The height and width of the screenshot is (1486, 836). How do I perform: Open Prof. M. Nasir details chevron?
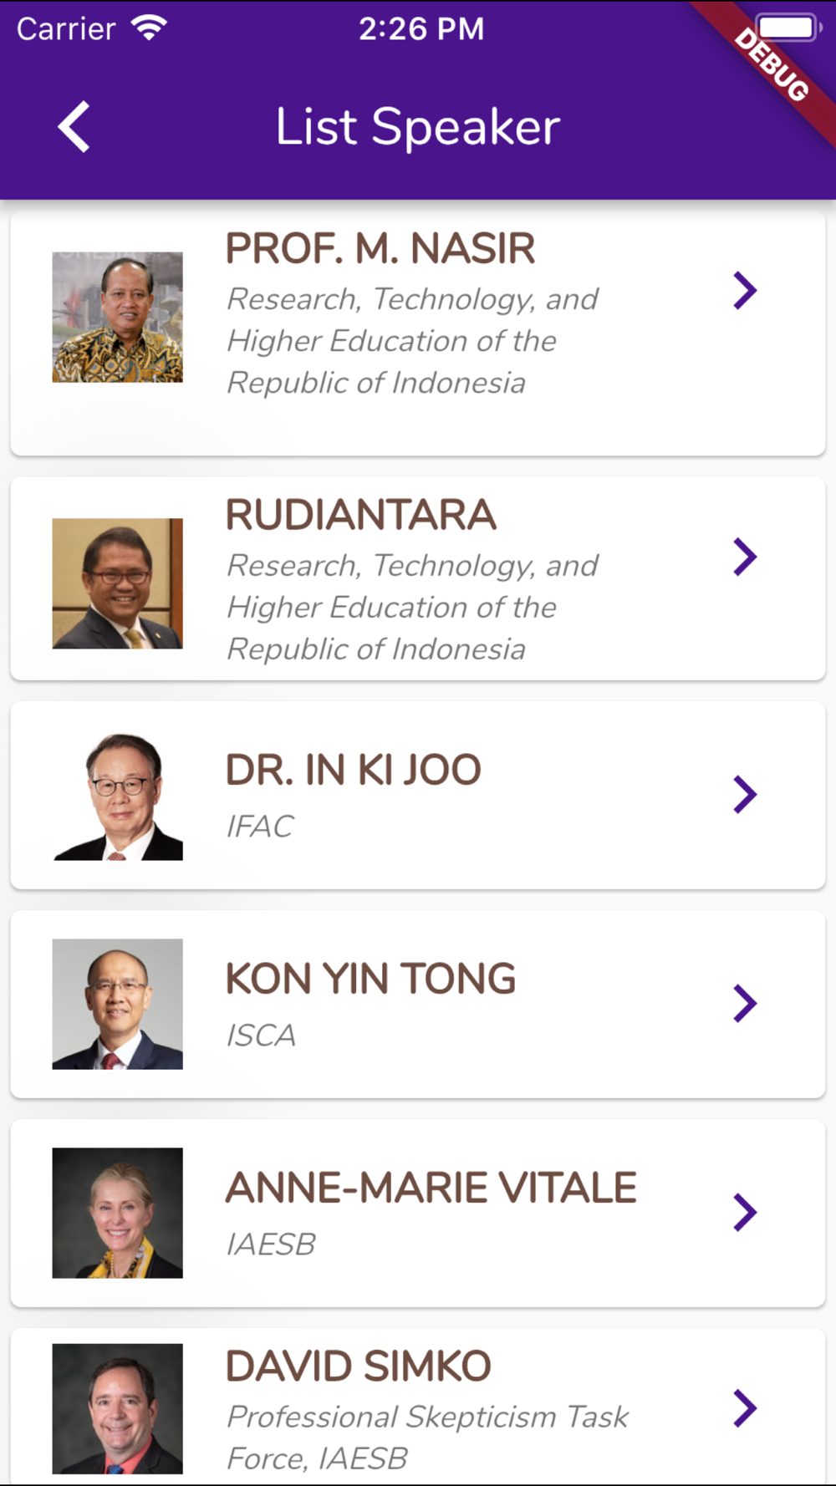tap(745, 291)
